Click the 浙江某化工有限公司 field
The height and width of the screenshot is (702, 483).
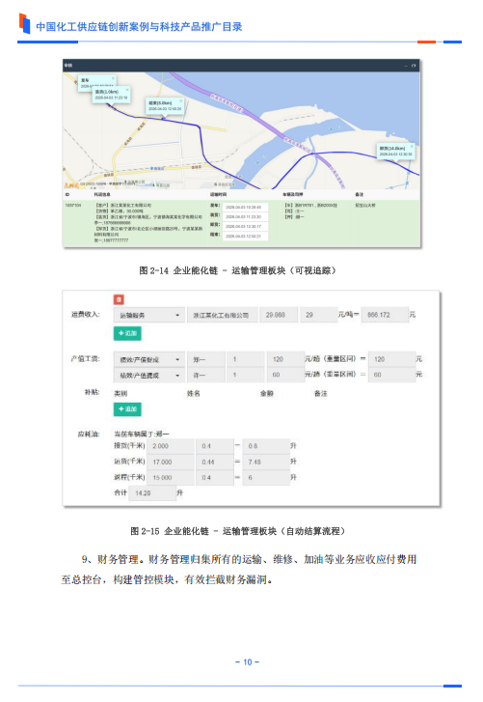(x=223, y=315)
